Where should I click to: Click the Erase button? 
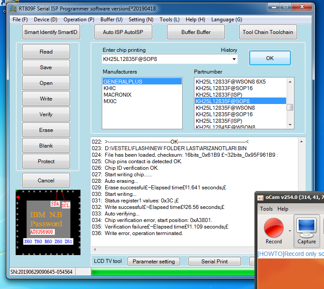46,130
